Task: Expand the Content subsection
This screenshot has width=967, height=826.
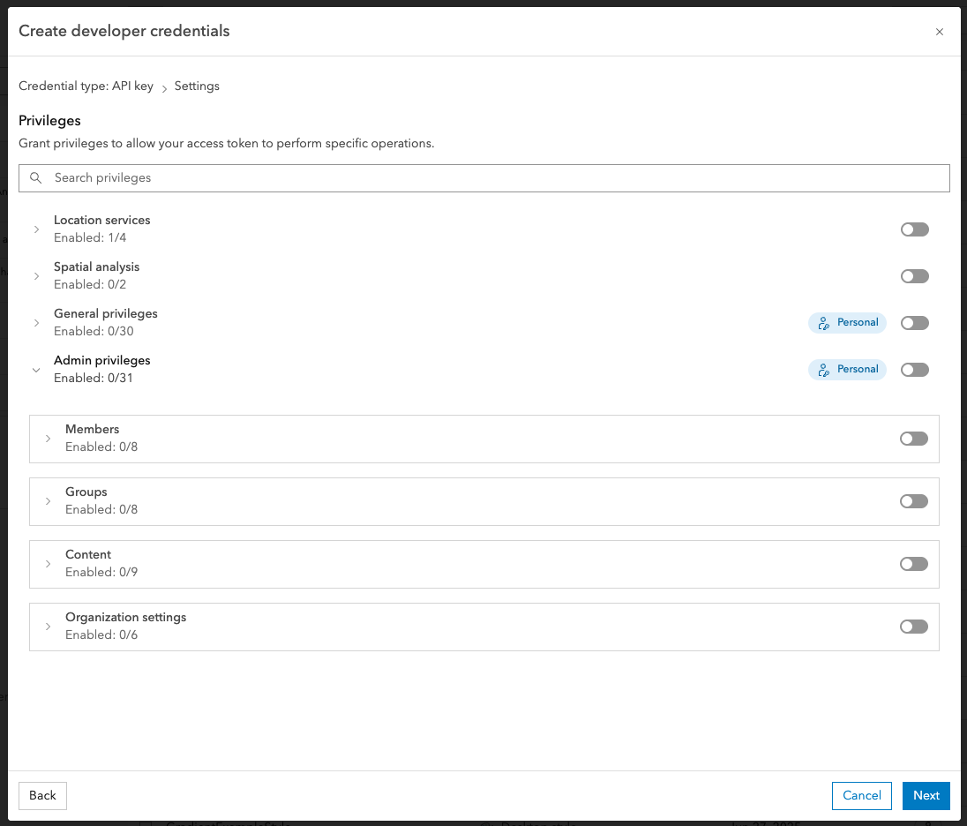Action: (x=48, y=563)
